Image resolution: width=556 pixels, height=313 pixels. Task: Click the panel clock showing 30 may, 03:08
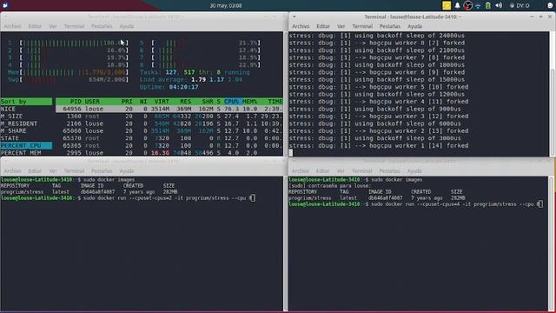(x=226, y=6)
